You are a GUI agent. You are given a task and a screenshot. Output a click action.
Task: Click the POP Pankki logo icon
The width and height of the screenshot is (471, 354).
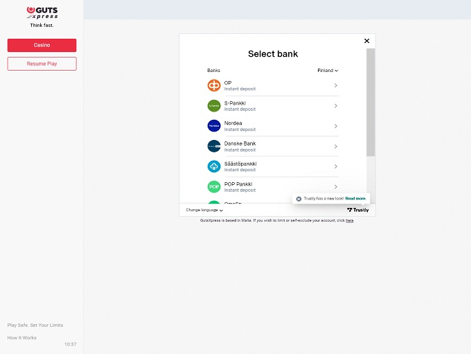point(214,186)
